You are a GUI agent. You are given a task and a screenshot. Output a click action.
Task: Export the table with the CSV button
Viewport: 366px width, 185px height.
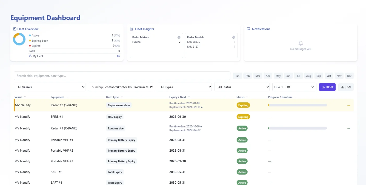346,87
